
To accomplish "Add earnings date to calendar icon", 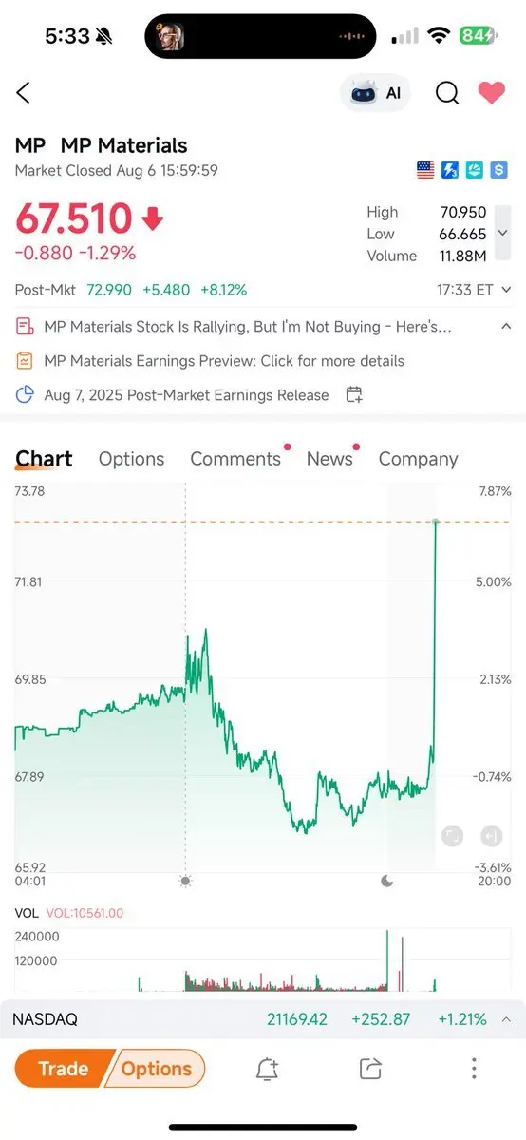I will click(354, 394).
